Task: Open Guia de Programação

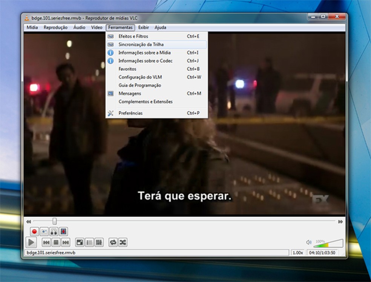Action: pos(156,86)
